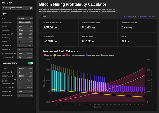The width and height of the screenshot is (159, 113).
Task: Click info icon beside Difficulty Increment
Action: point(15,53)
